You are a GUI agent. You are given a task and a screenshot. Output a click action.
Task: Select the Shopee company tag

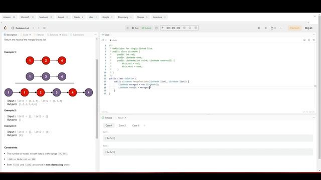coord(142,17)
